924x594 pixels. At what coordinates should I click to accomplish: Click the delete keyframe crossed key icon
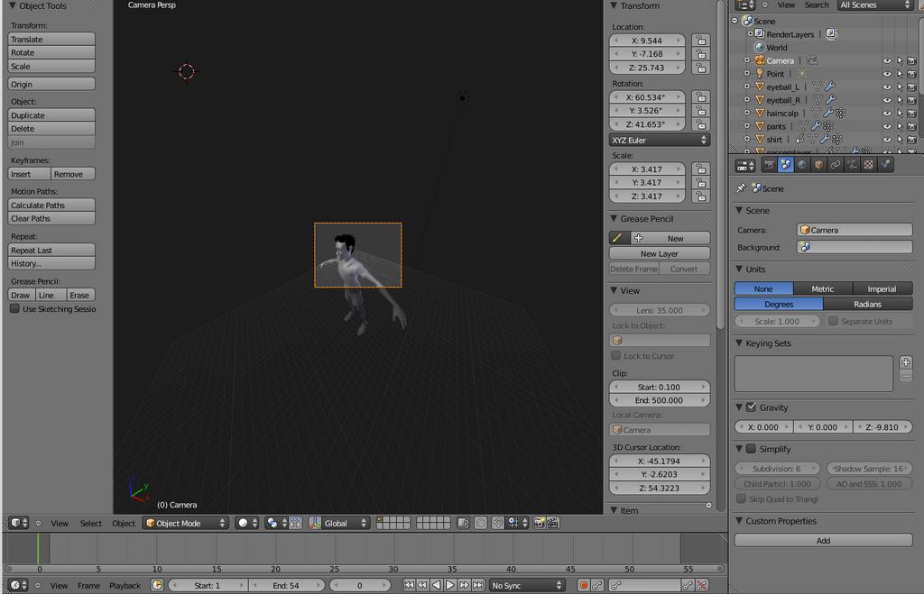click(x=701, y=585)
